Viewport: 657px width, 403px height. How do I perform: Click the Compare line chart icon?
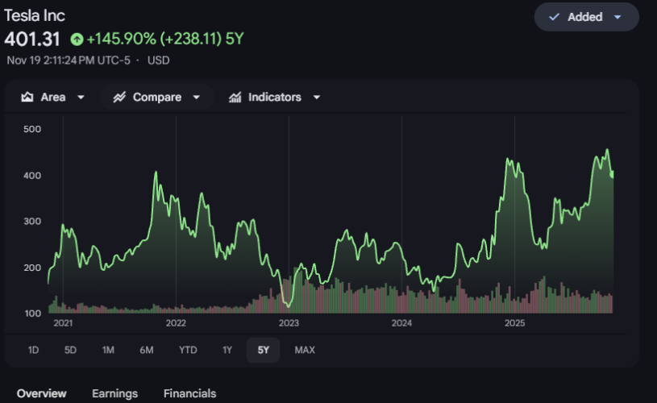pos(119,98)
